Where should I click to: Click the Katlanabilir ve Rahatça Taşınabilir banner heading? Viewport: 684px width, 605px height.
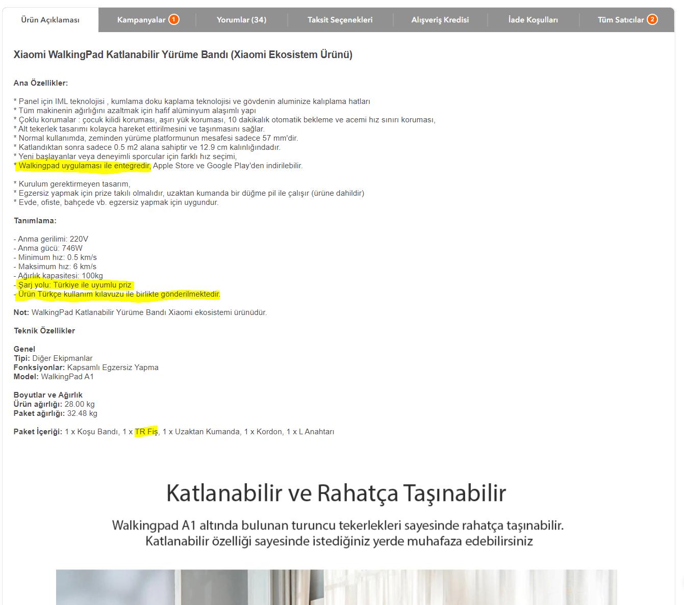(x=336, y=493)
